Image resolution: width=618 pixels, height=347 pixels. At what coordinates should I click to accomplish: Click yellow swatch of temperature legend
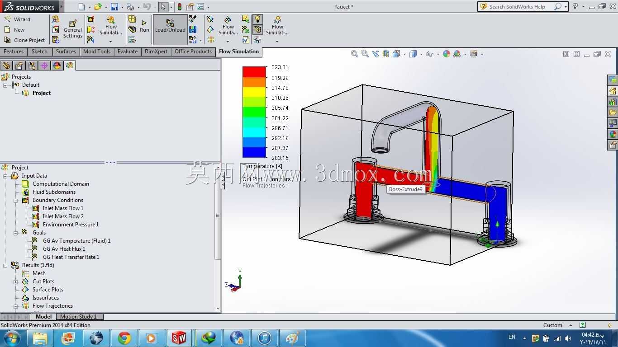254,92
